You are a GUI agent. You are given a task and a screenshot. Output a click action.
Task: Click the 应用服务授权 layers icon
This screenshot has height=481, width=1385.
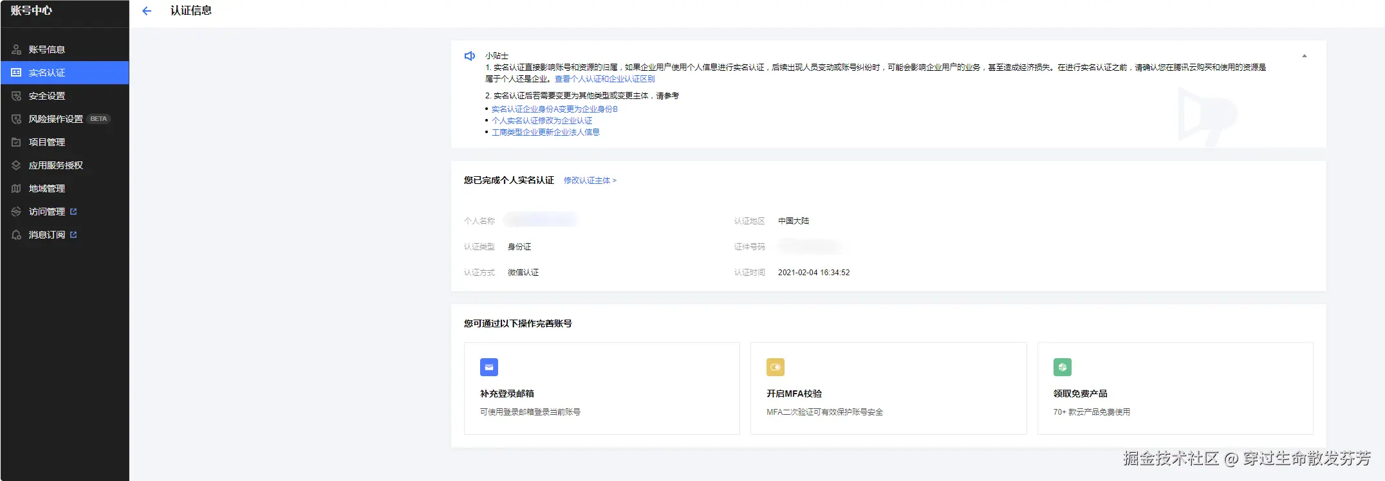click(17, 165)
